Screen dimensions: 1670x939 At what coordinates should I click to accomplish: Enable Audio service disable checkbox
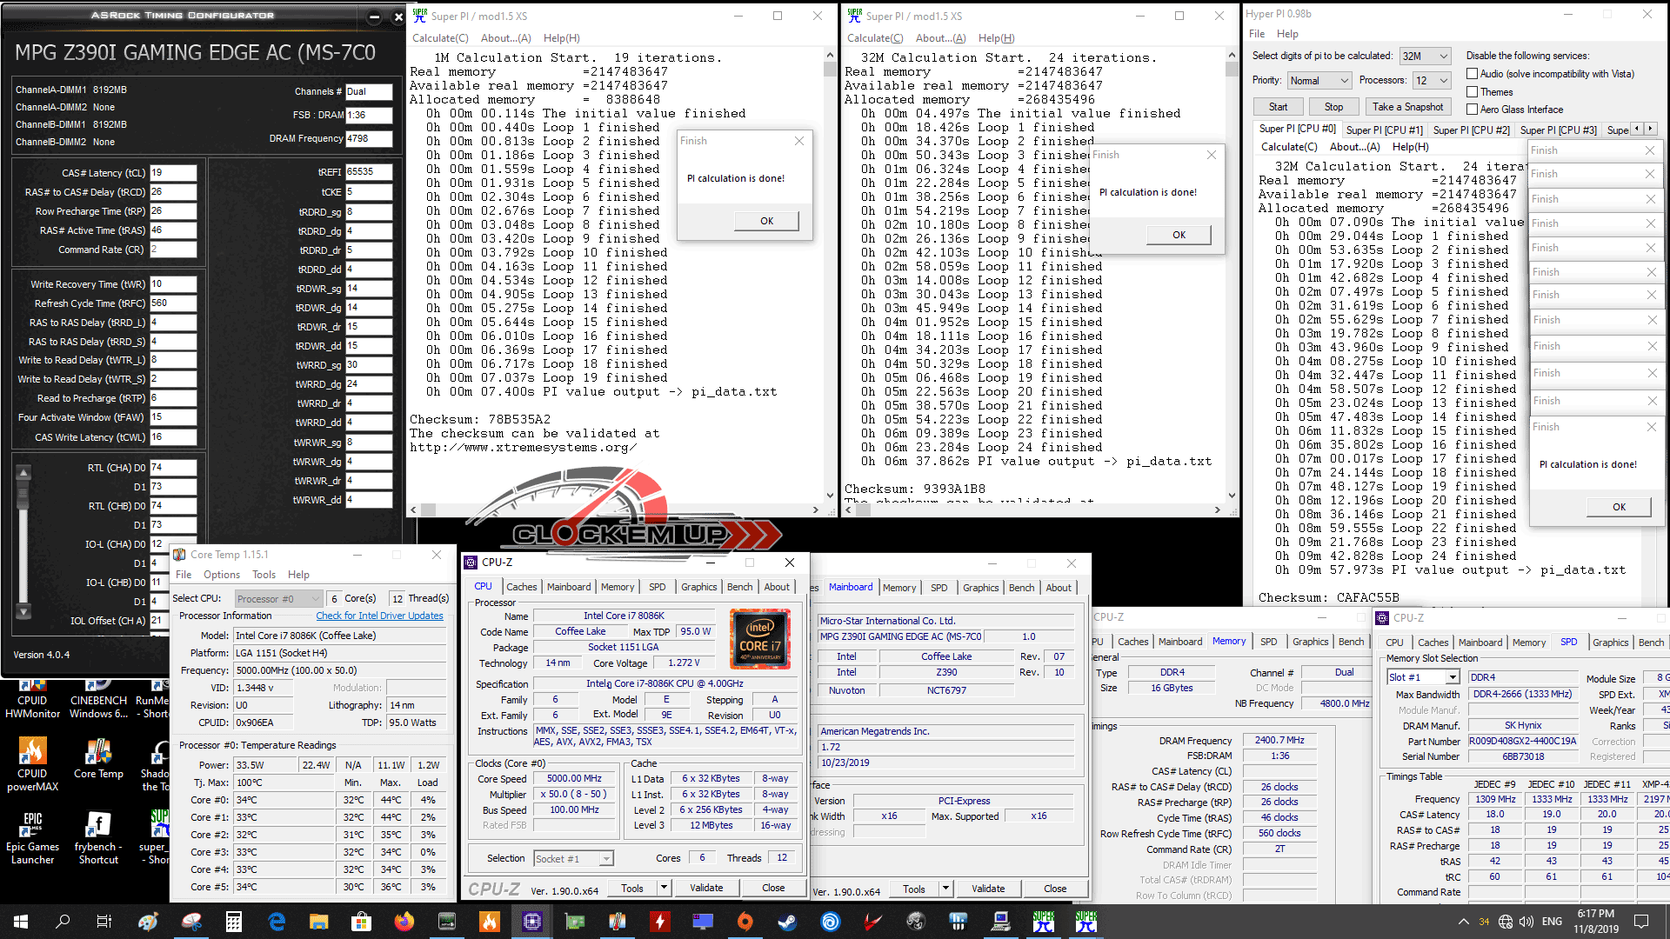point(1473,74)
